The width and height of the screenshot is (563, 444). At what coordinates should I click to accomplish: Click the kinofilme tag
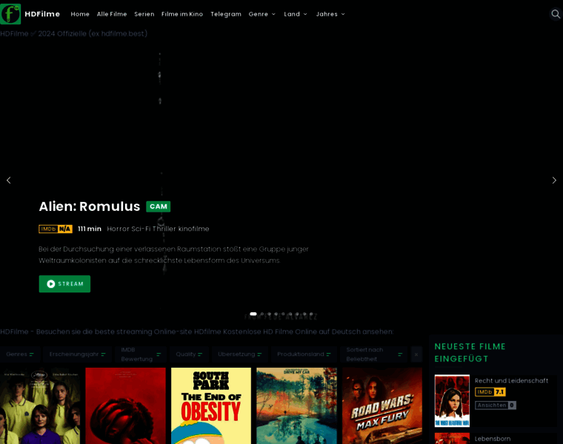tap(193, 229)
